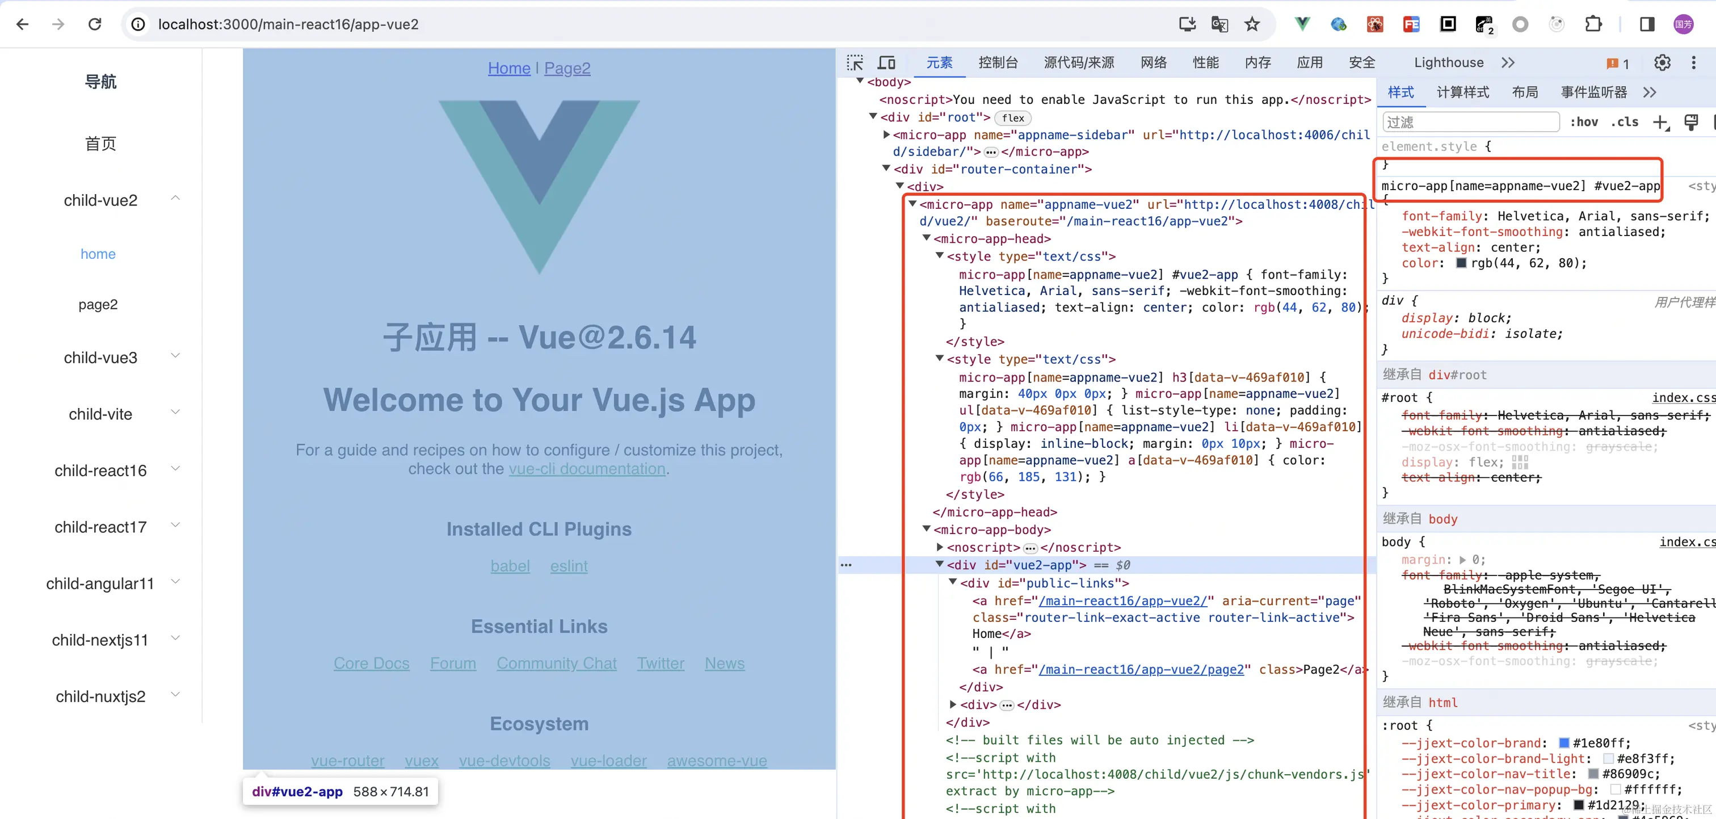The image size is (1716, 819).
Task: Bookmark this page with star icon
Action: (1252, 24)
